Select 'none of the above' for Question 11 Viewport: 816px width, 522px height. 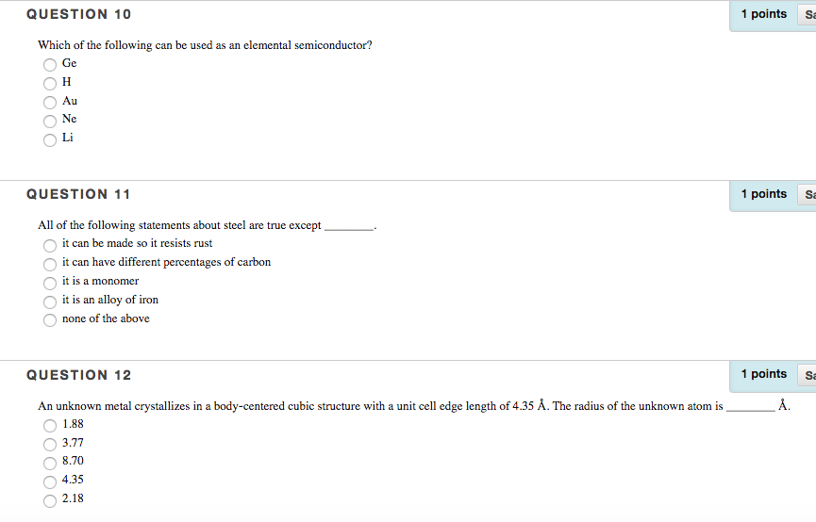[x=50, y=319]
